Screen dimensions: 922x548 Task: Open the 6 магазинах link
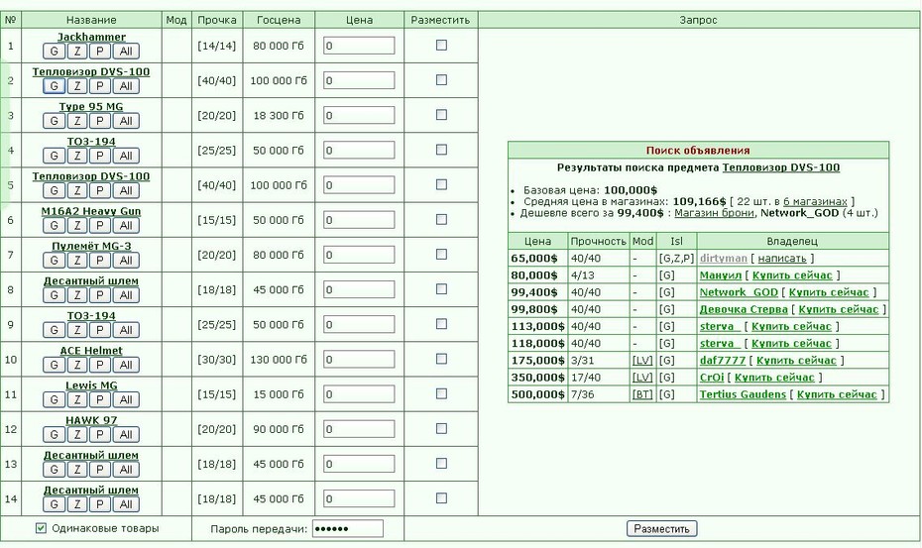tap(815, 201)
